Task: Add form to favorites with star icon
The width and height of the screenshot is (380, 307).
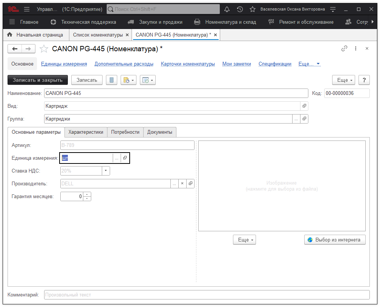Action: click(x=44, y=49)
